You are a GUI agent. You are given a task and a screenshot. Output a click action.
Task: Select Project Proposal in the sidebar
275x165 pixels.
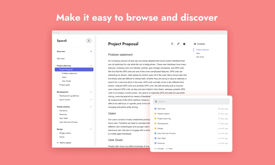(x=66, y=69)
